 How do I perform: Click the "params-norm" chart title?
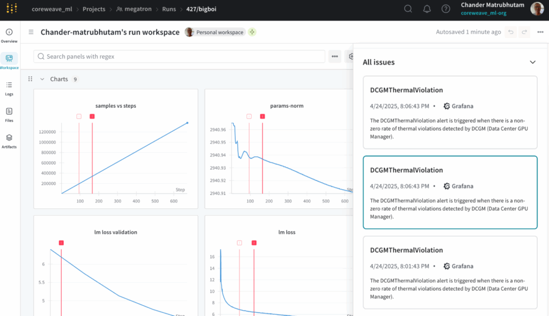coord(287,106)
